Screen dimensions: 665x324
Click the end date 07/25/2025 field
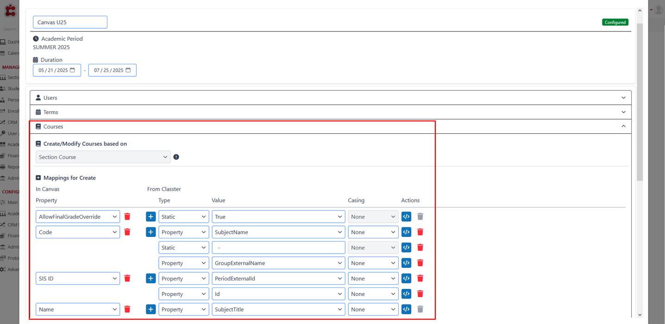coord(113,70)
